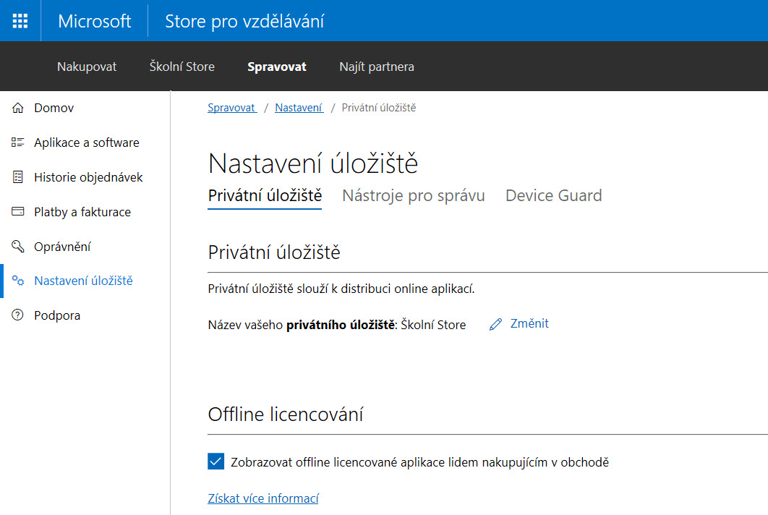This screenshot has width=768, height=515.
Task: Click the Domov home icon
Action: [x=18, y=108]
